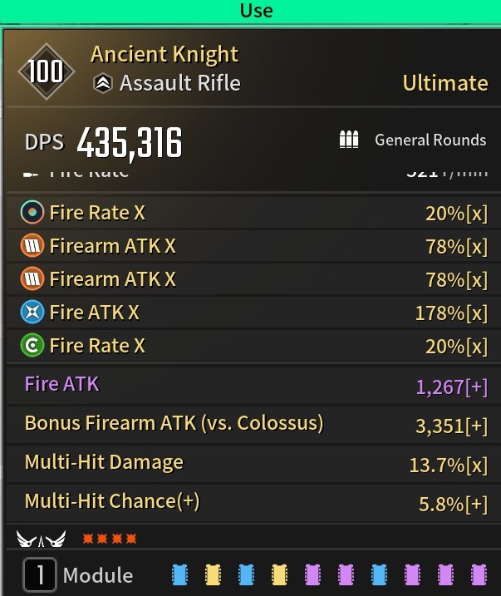The width and height of the screenshot is (501, 596).
Task: Click the Ultimate rarity label
Action: tap(445, 83)
